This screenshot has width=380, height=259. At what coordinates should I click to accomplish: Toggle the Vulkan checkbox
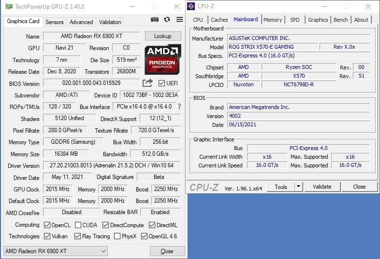47,236
